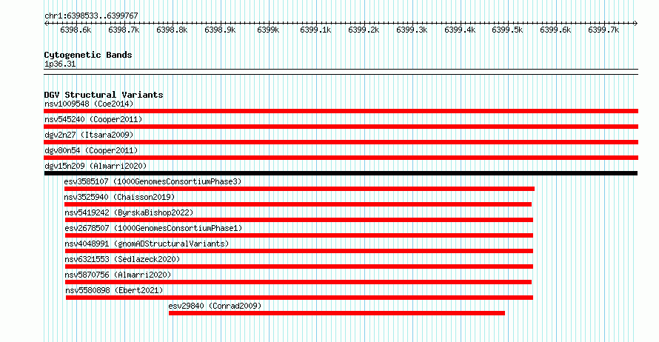
Task: Open nsv4048991 (gnomADStructuralVariants) label
Action: tap(147, 244)
